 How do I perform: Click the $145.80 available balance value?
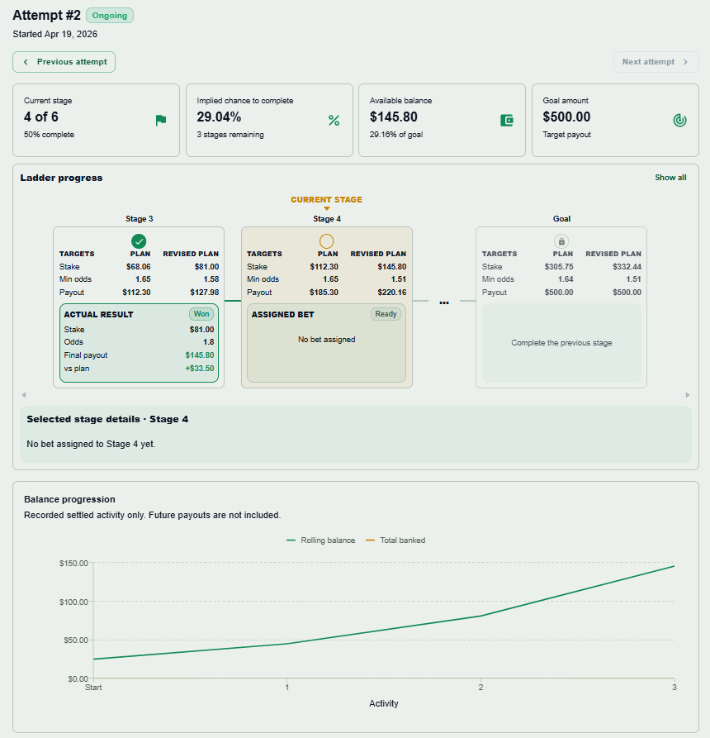[394, 117]
